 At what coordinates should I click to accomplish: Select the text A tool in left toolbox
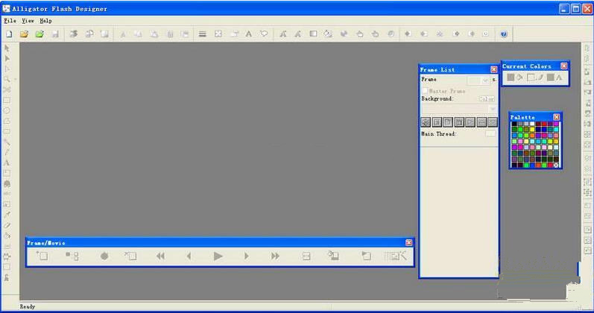click(x=7, y=162)
